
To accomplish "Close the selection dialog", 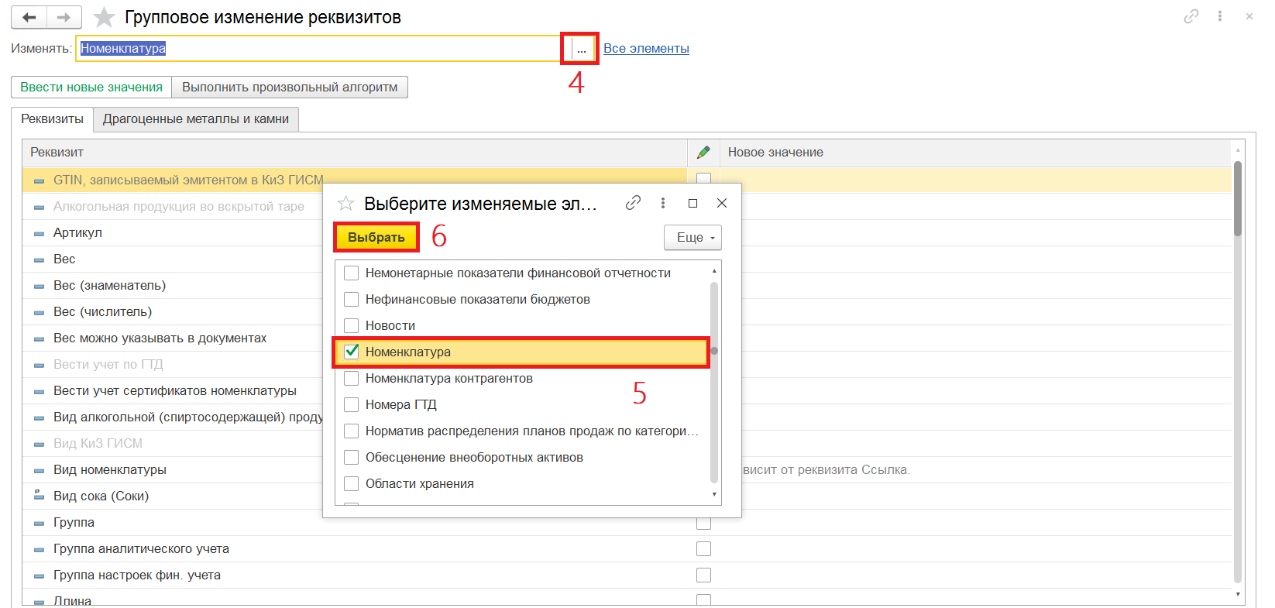I will click(x=722, y=203).
